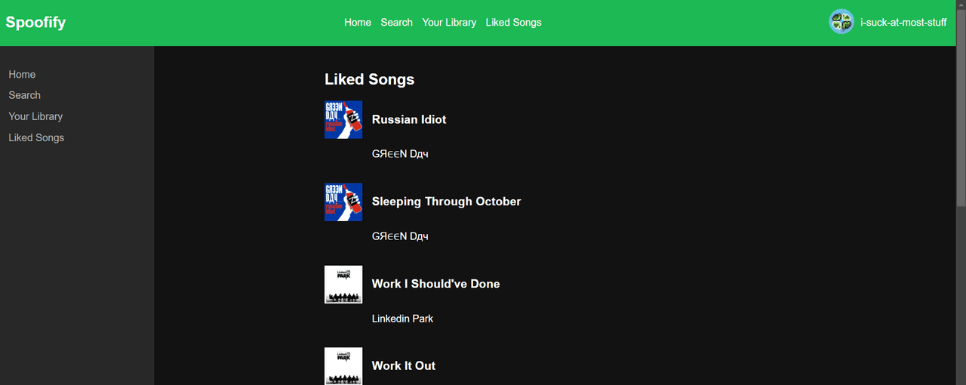Click the user profile avatar icon
Image resolution: width=966 pixels, height=385 pixels.
(x=841, y=22)
